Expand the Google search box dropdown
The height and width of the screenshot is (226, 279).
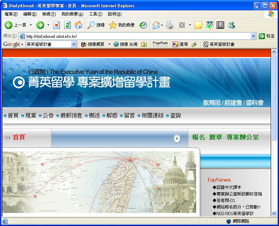coord(74,44)
